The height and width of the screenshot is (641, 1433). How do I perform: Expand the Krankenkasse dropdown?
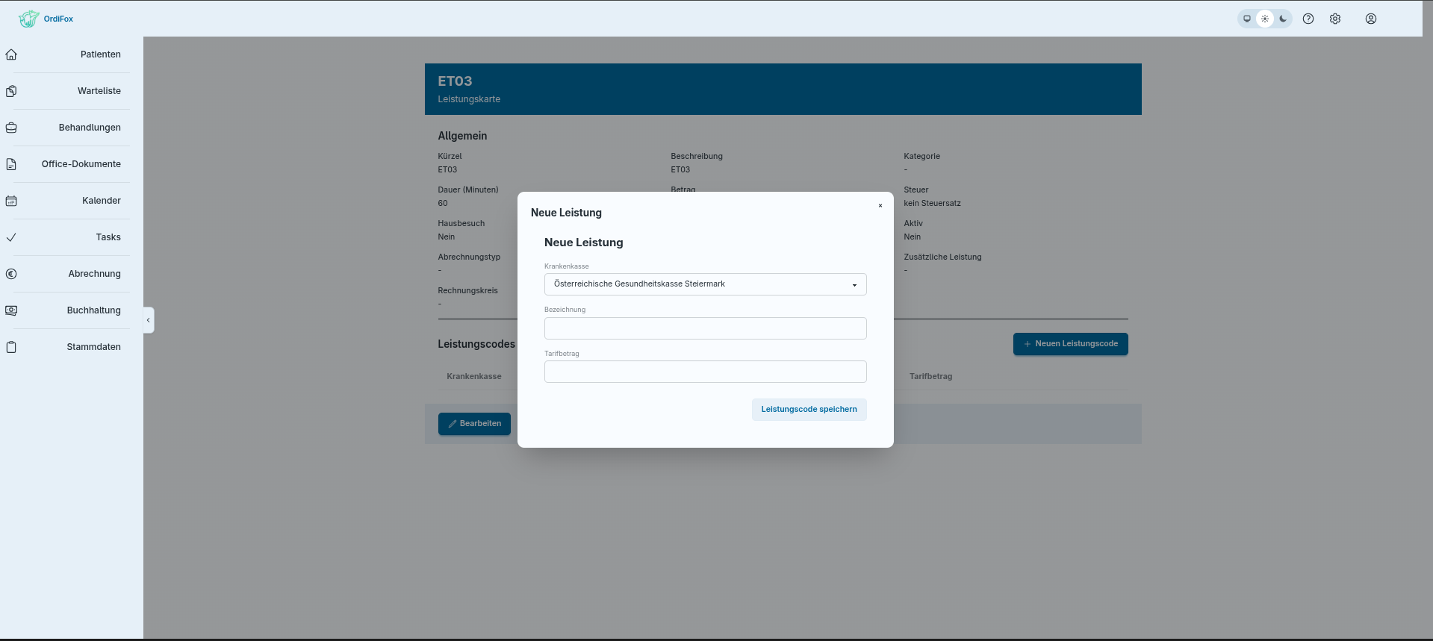tap(706, 284)
